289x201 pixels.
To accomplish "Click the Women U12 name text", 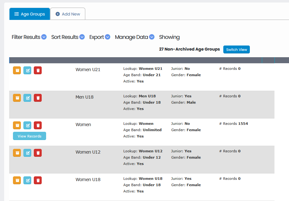I will tap(88, 152).
